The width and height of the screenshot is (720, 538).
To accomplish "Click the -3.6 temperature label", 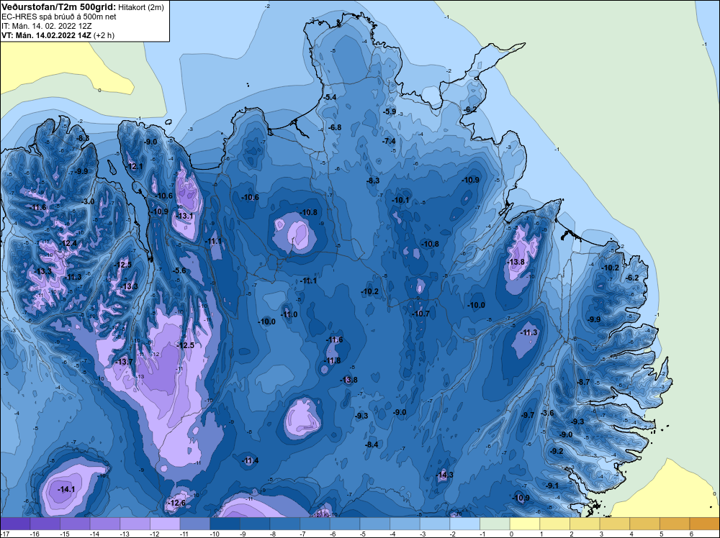I will coord(547,414).
